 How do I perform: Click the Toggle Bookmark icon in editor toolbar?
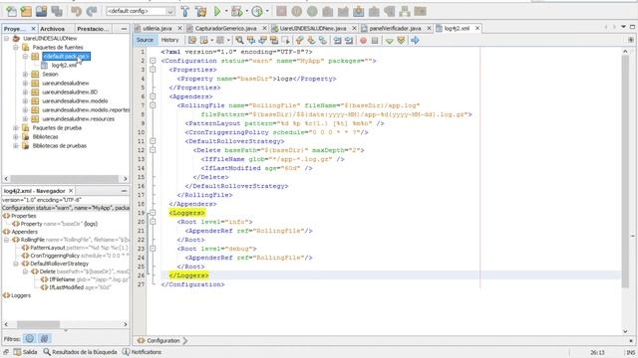[323, 40]
